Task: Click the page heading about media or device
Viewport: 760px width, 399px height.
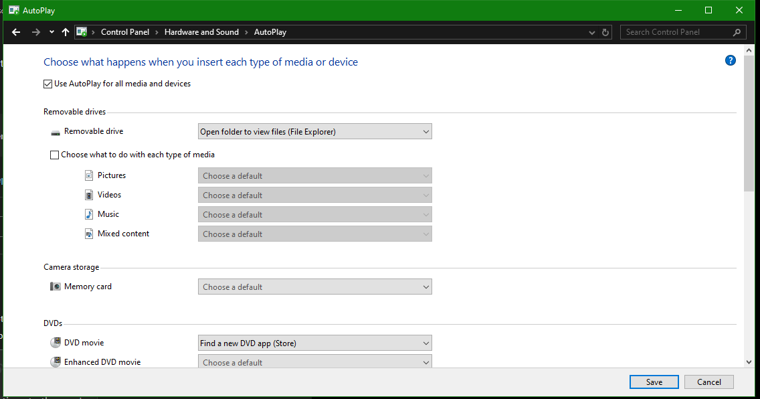Action: click(201, 62)
